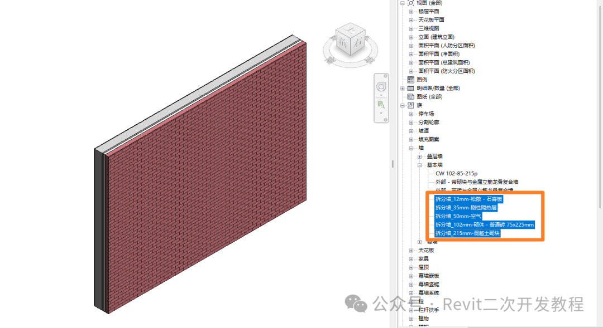Select the 幕墙系统 tree label
This screenshot has width=603, height=328.
pos(428,293)
